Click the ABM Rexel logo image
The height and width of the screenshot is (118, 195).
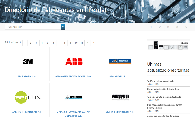pyautogui.click(x=120, y=61)
